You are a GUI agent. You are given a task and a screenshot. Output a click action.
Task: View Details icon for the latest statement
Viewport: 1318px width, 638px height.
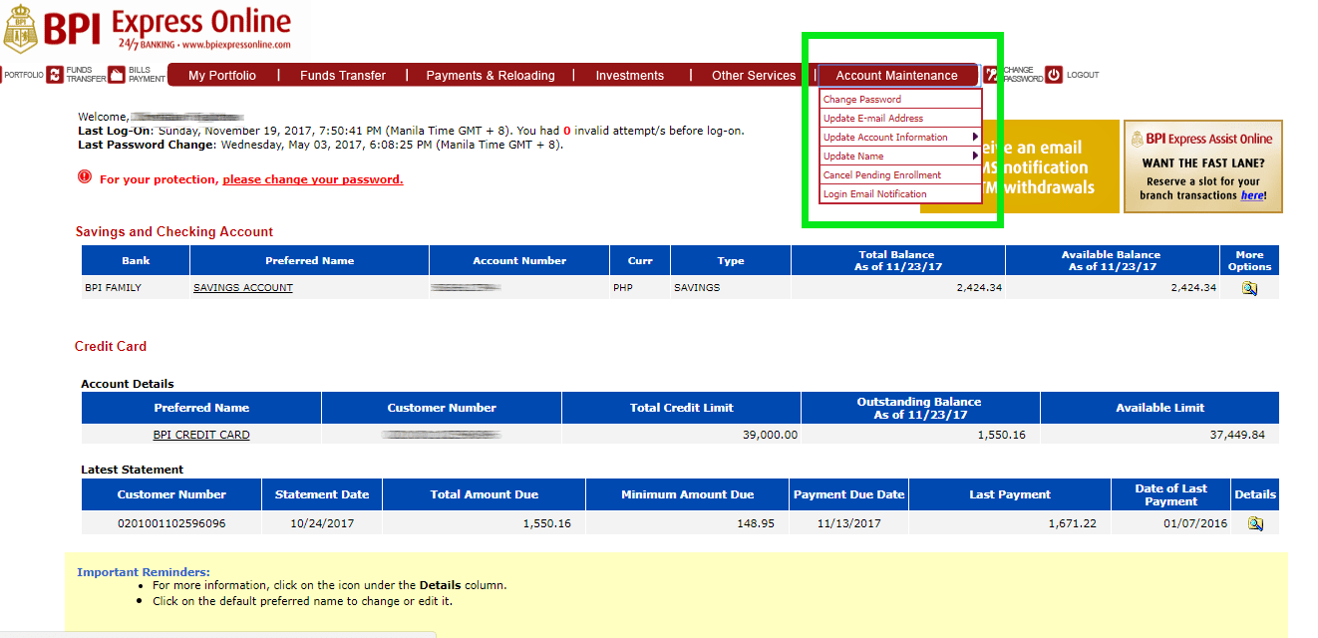[x=1254, y=522]
